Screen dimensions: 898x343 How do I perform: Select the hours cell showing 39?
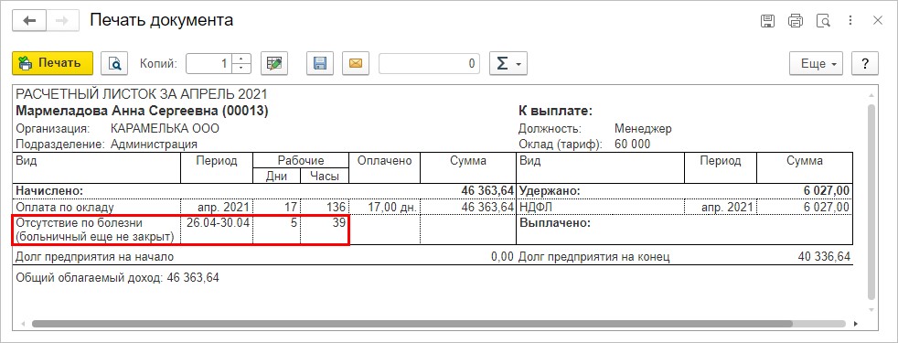coord(325,230)
